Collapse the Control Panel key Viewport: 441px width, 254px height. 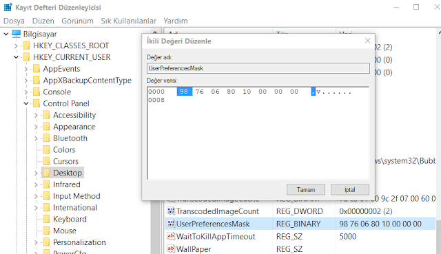click(x=26, y=103)
